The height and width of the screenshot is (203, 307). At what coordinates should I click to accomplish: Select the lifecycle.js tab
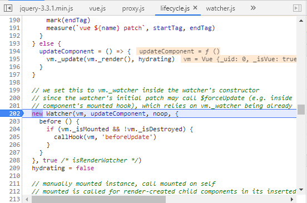tap(175, 8)
